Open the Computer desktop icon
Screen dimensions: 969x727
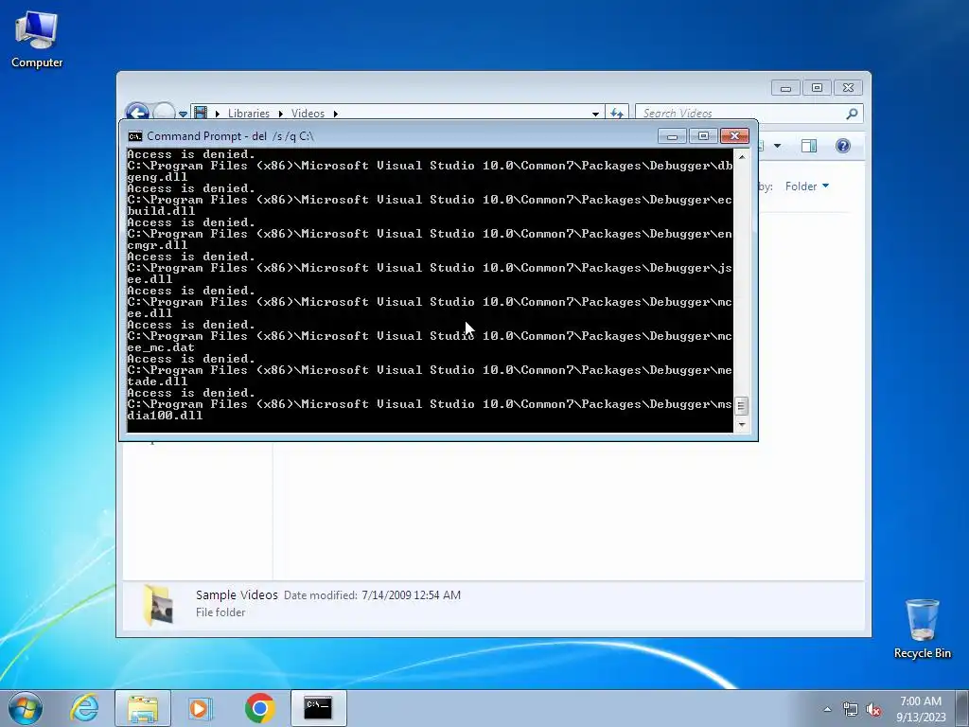[x=37, y=40]
